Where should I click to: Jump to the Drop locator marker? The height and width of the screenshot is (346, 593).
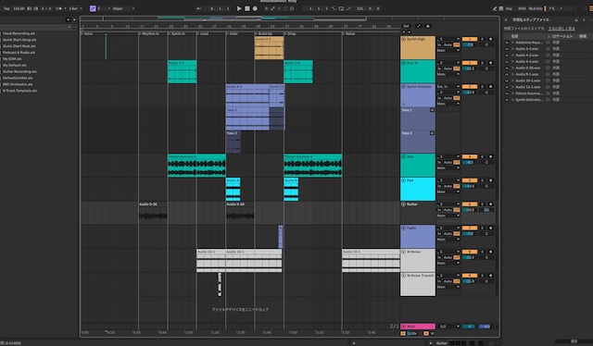tap(292, 33)
